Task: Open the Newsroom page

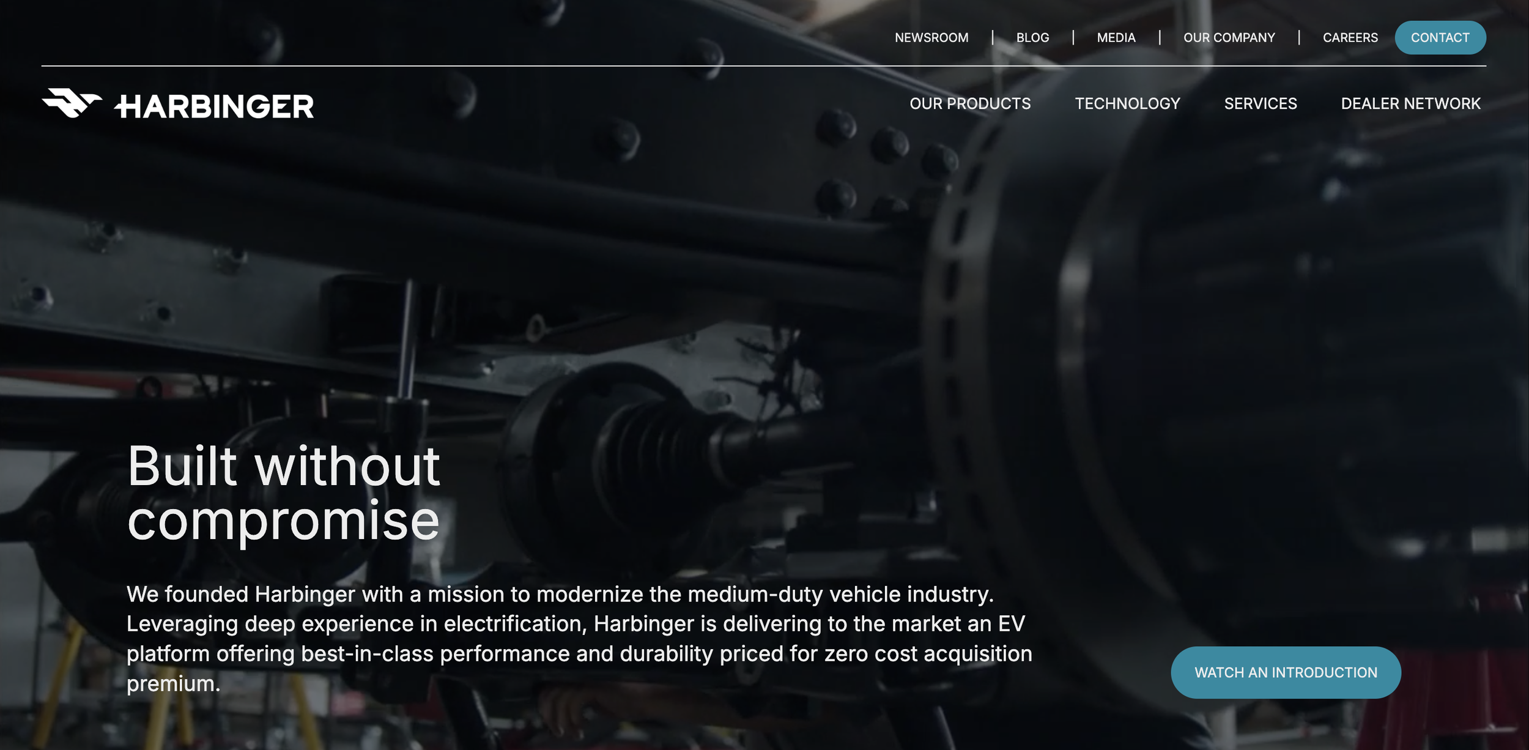Action: 931,38
